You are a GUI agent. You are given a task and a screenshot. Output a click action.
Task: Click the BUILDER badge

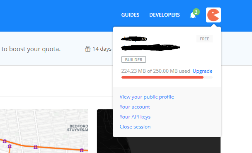pyautogui.click(x=133, y=59)
